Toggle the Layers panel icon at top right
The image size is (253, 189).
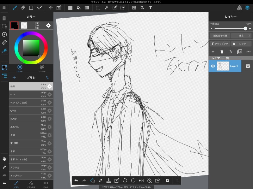[x=248, y=8]
